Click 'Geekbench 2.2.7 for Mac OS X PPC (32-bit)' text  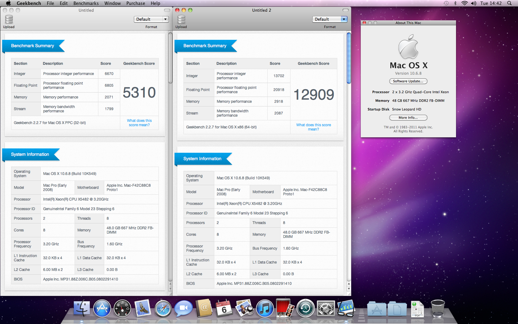[50, 123]
